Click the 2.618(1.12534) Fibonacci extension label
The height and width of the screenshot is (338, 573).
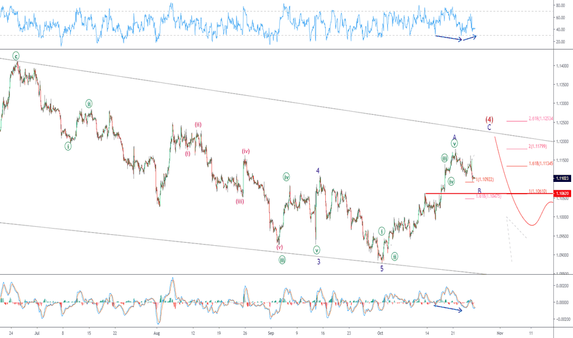click(x=540, y=119)
